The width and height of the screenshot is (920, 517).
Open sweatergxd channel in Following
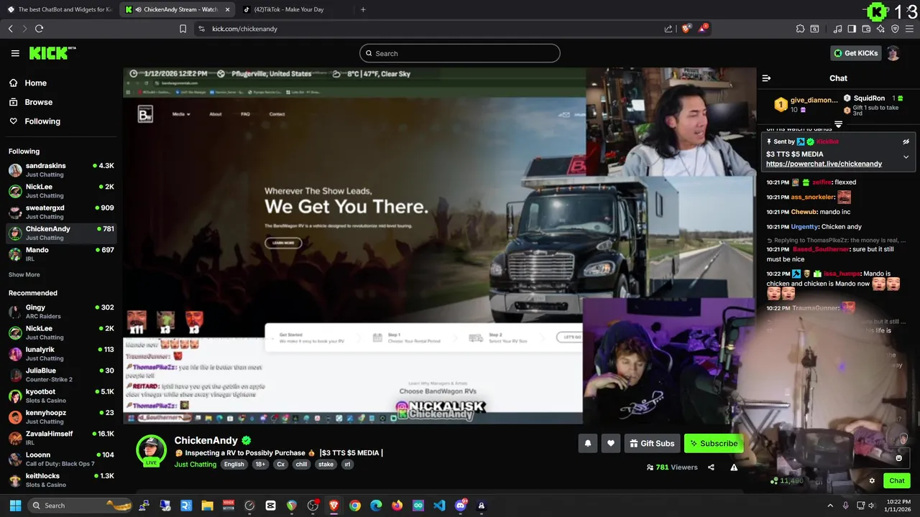pyautogui.click(x=61, y=212)
